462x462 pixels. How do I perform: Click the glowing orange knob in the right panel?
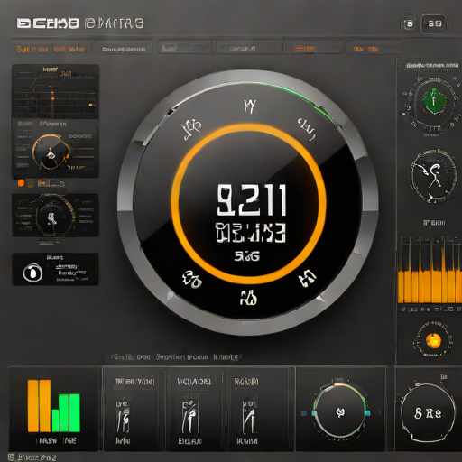tap(433, 340)
